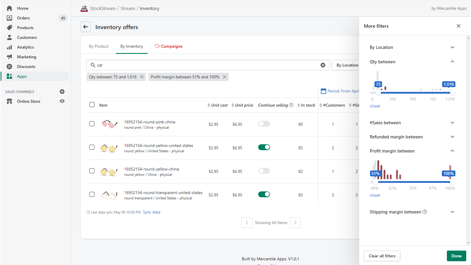Click the Qty between slider's 75 handle

(378, 93)
